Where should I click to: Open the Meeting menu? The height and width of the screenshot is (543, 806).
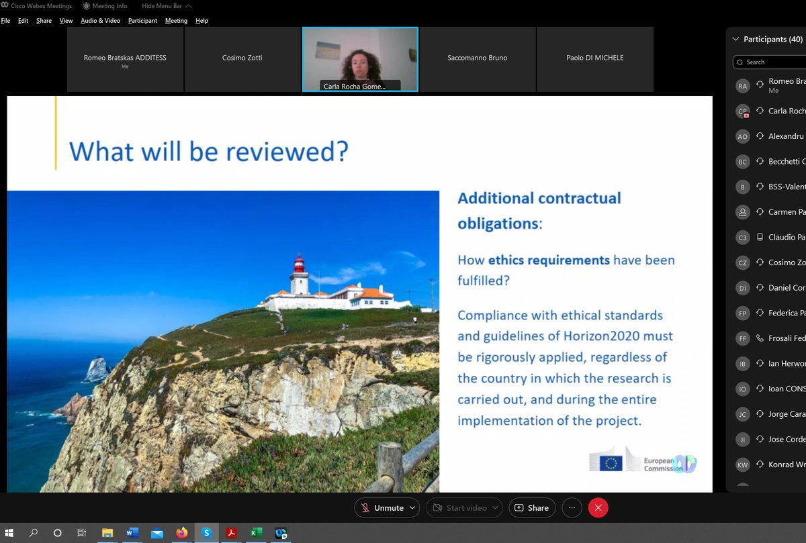(x=176, y=21)
